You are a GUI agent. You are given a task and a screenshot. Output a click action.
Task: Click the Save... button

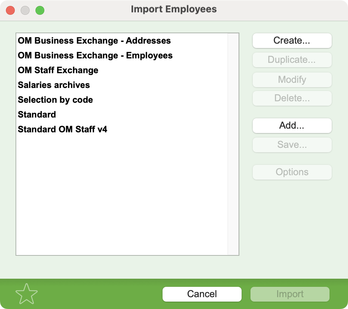292,145
